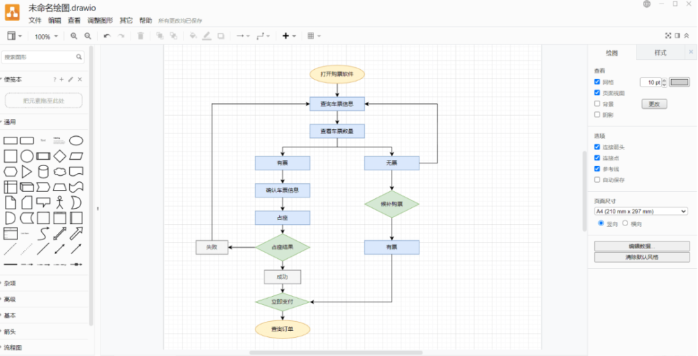
Task: Open the 100% zoom level dropdown
Action: tap(46, 36)
